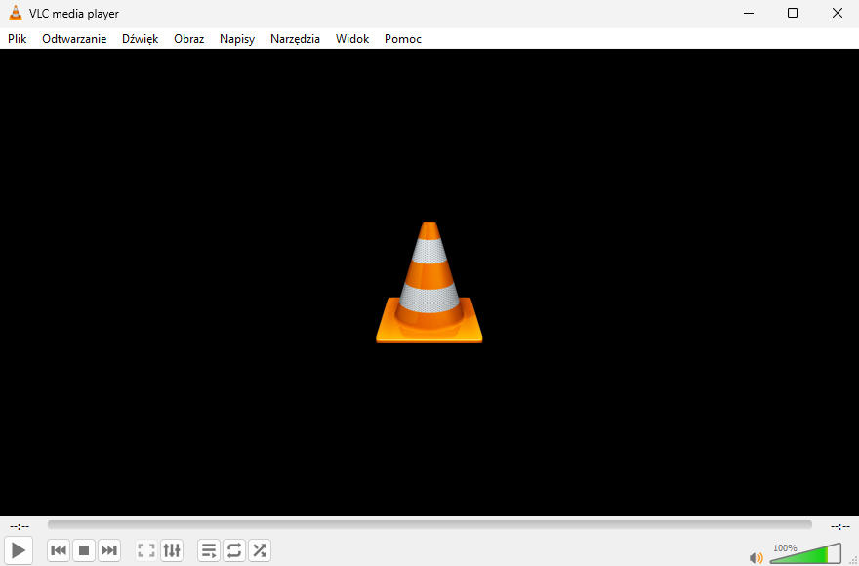Click the Stop playback icon
The width and height of the screenshot is (859, 566).
tap(83, 549)
